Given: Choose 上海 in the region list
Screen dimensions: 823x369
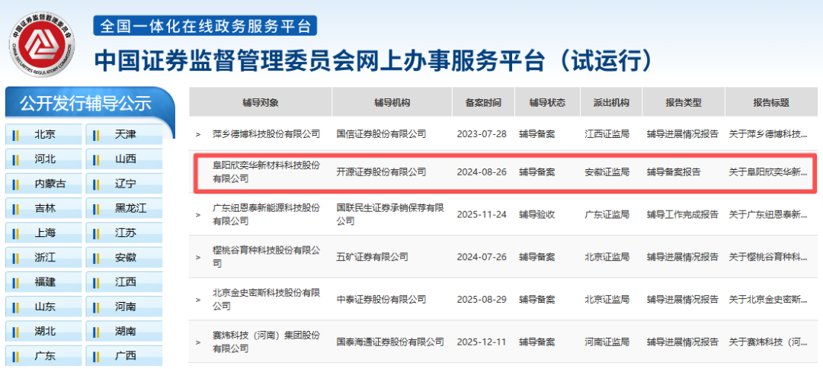Looking at the screenshot, I should pos(44,233).
